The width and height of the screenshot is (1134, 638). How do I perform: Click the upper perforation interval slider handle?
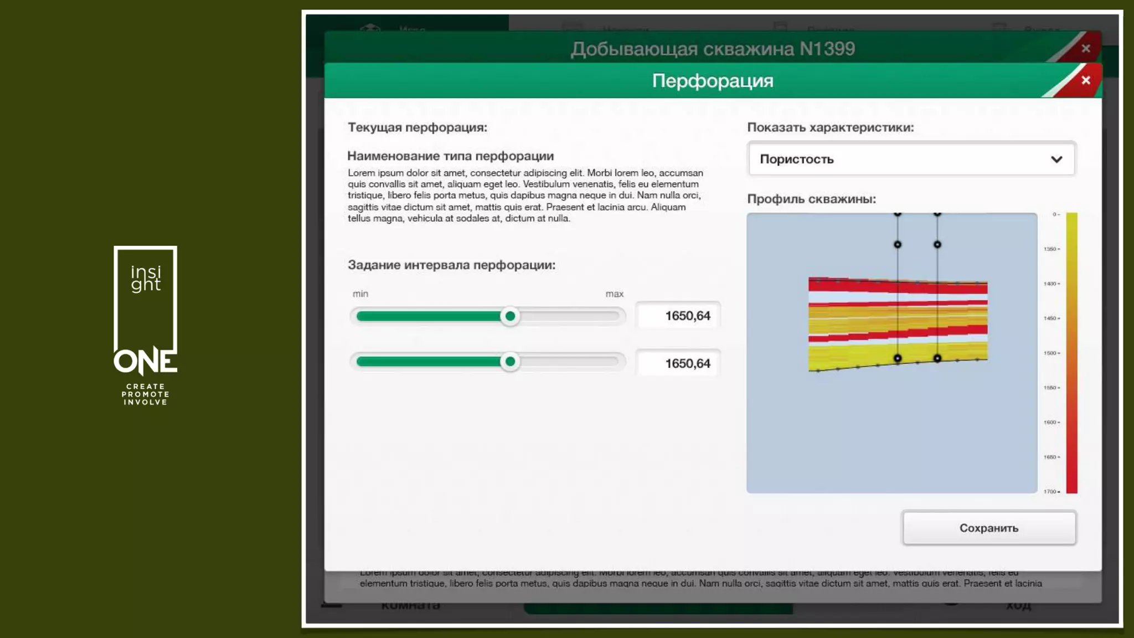(510, 316)
